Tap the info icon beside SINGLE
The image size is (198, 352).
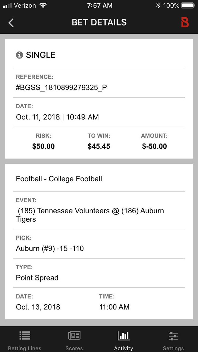point(19,55)
